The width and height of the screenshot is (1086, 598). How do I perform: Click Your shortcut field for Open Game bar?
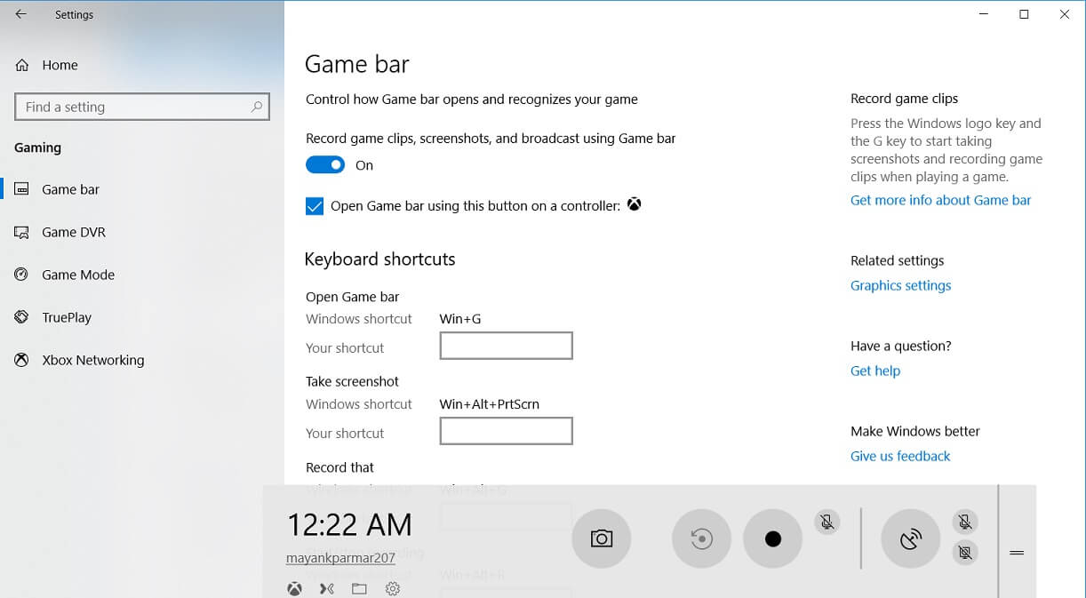tap(507, 346)
